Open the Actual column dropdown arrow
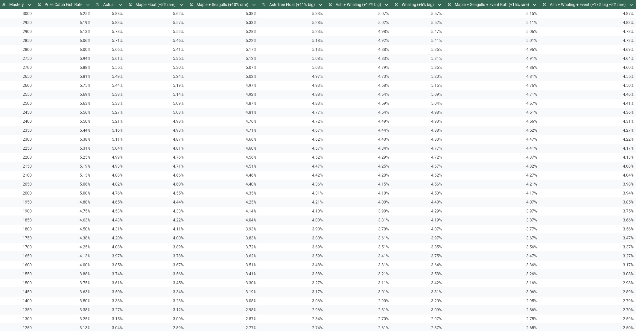 (120, 5)
